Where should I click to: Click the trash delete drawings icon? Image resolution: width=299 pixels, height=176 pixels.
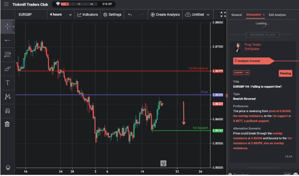(7, 124)
